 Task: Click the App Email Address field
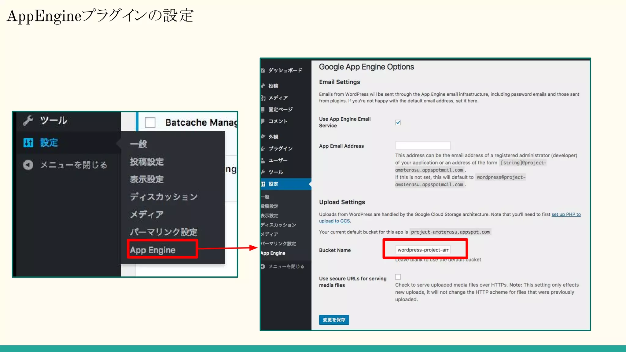(423, 145)
